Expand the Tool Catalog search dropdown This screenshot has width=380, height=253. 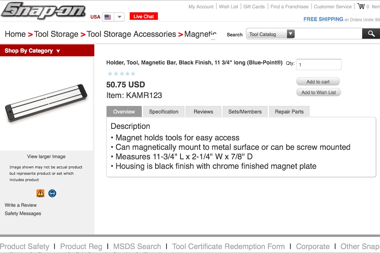click(x=291, y=34)
